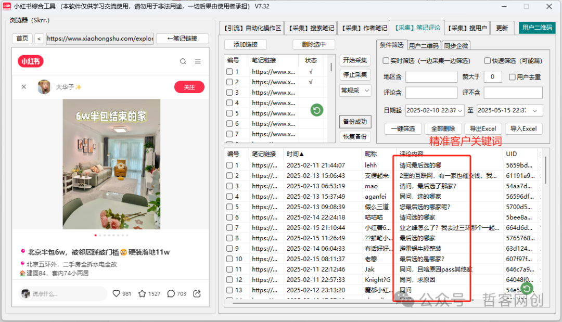This screenshot has height=322, width=562.
Task: Switch to 【引流】自动化操作区 tab
Action: (x=252, y=28)
